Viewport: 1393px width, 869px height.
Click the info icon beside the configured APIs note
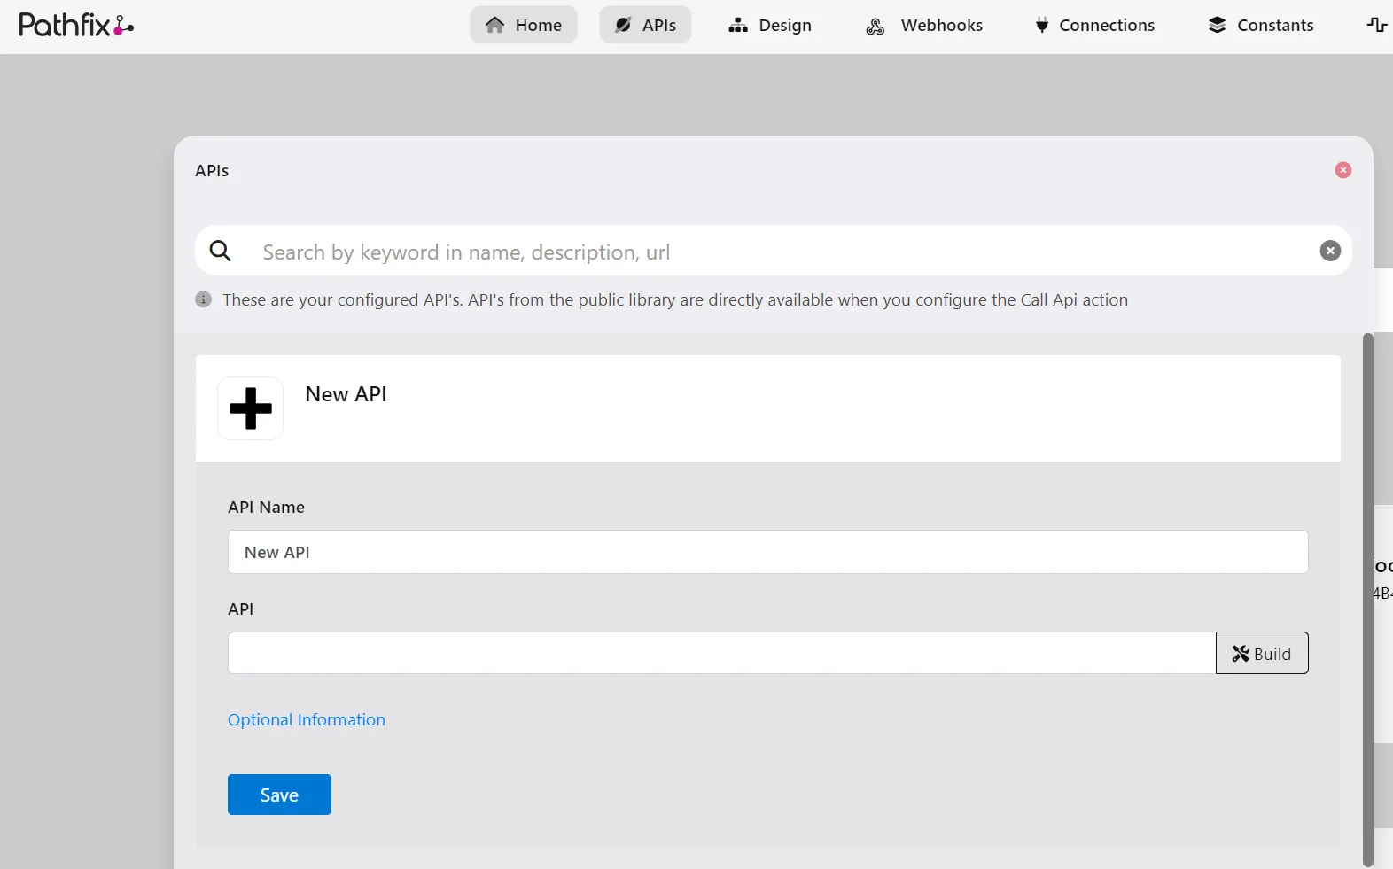(x=204, y=299)
